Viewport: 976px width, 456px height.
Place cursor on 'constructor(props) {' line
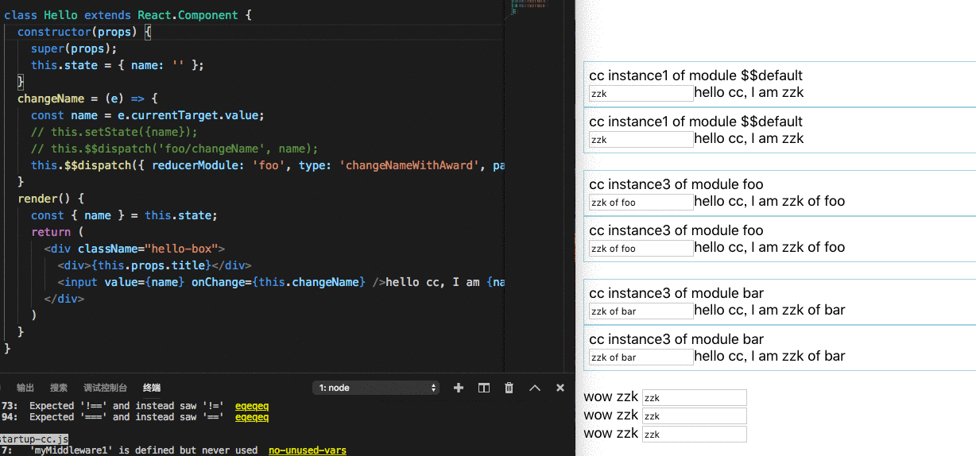pyautogui.click(x=84, y=32)
